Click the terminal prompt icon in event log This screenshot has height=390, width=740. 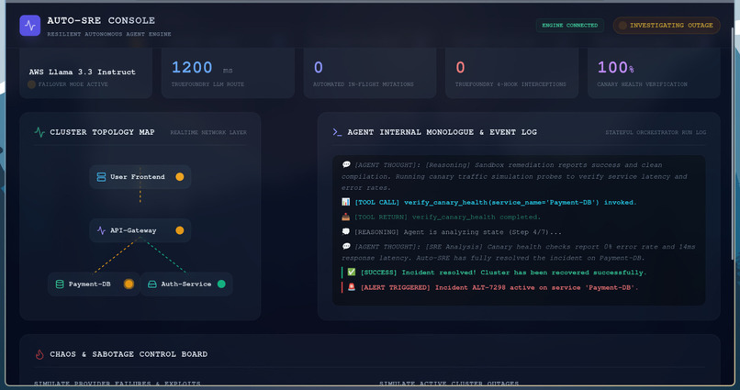(x=337, y=132)
